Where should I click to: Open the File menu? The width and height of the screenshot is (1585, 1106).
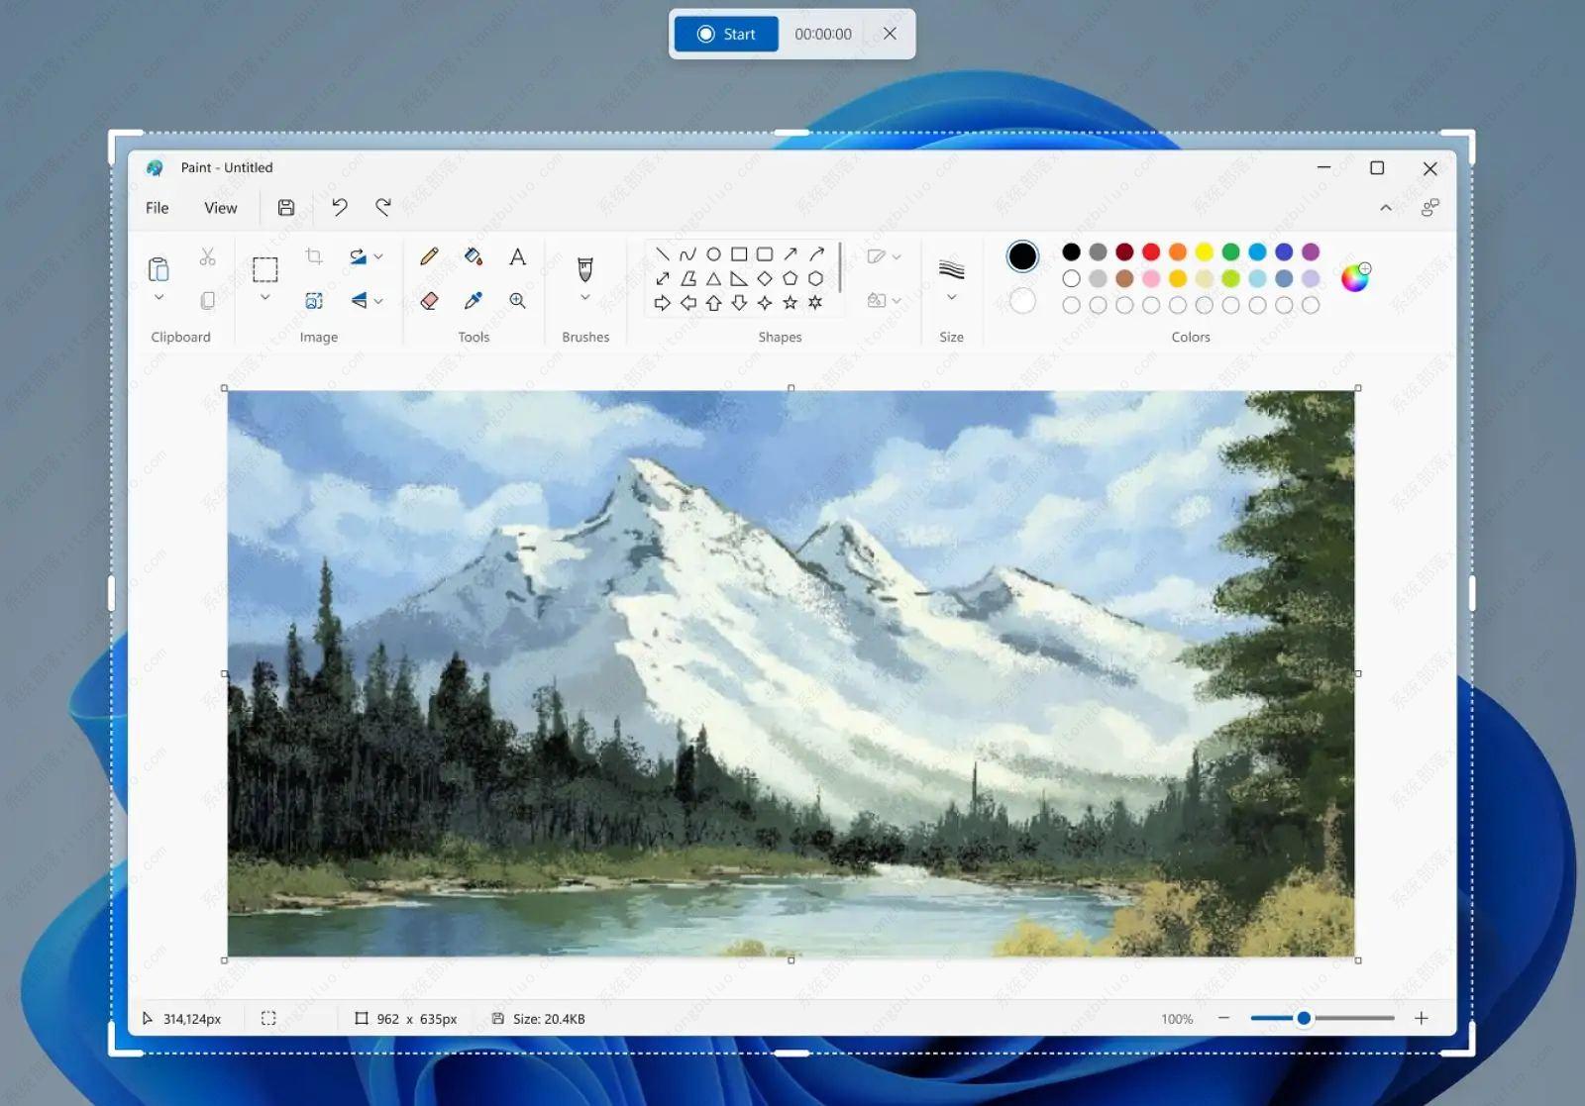[x=156, y=208]
